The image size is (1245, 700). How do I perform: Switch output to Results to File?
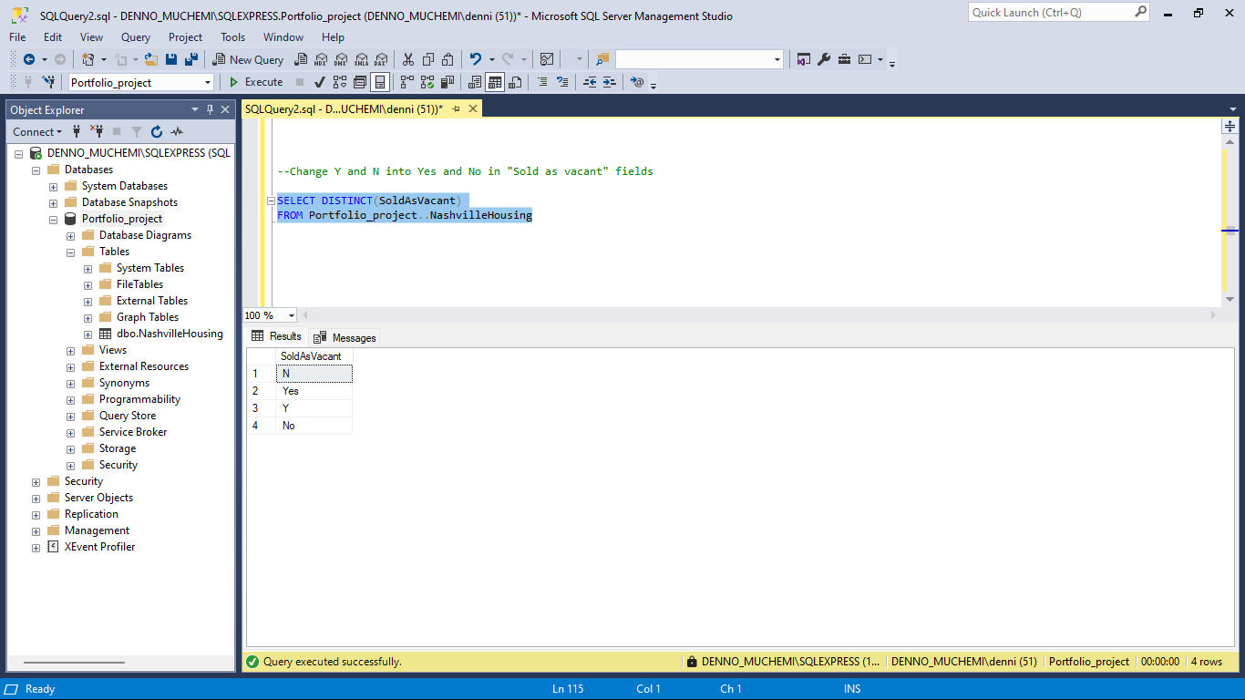pos(515,82)
